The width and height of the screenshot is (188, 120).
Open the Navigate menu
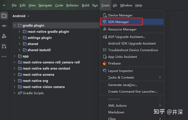(45, 5)
